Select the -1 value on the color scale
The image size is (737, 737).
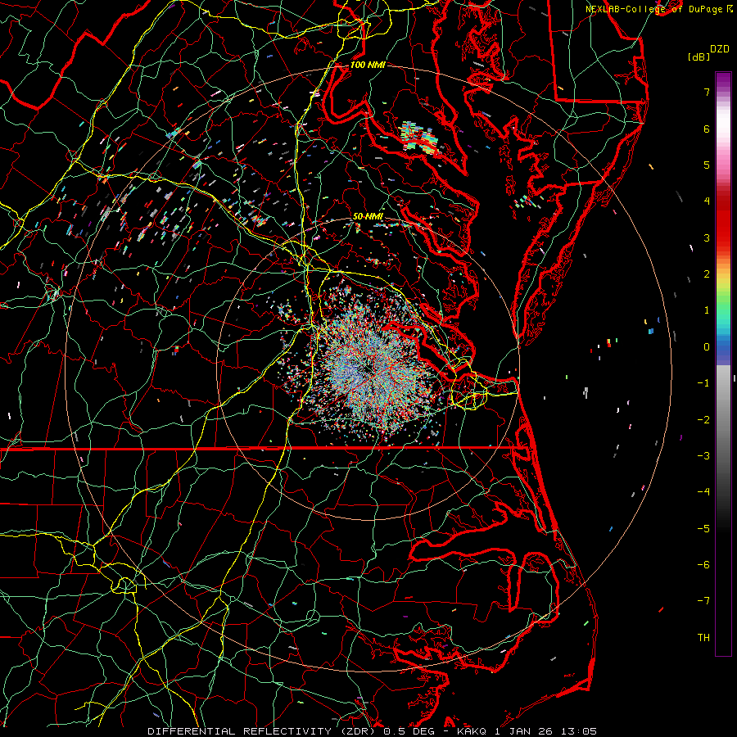point(703,383)
